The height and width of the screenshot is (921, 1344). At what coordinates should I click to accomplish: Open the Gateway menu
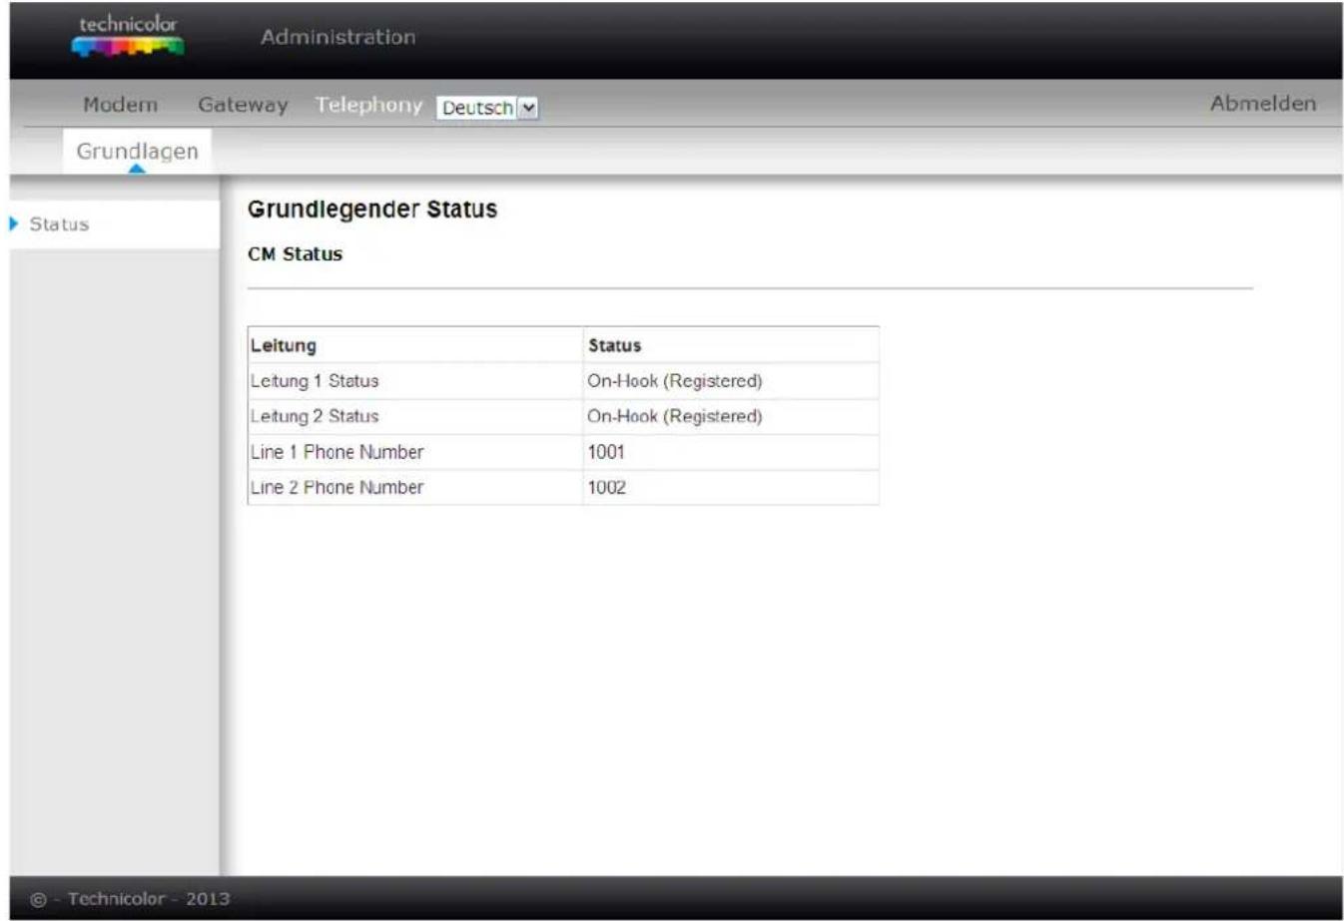tap(243, 105)
